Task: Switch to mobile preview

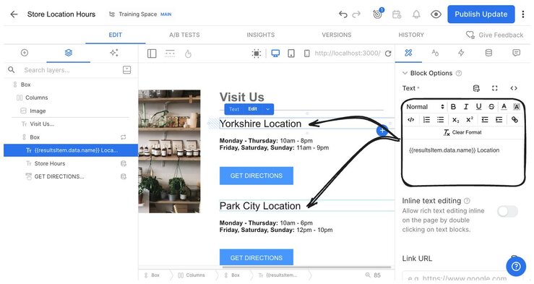Action: click(307, 53)
